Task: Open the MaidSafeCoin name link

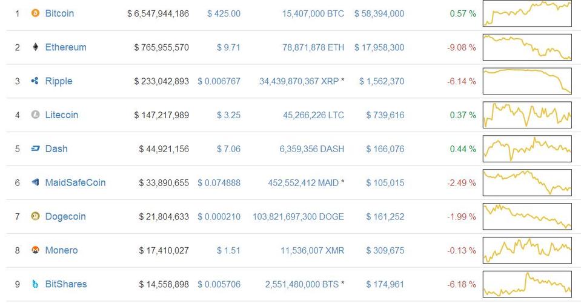Action: (75, 182)
